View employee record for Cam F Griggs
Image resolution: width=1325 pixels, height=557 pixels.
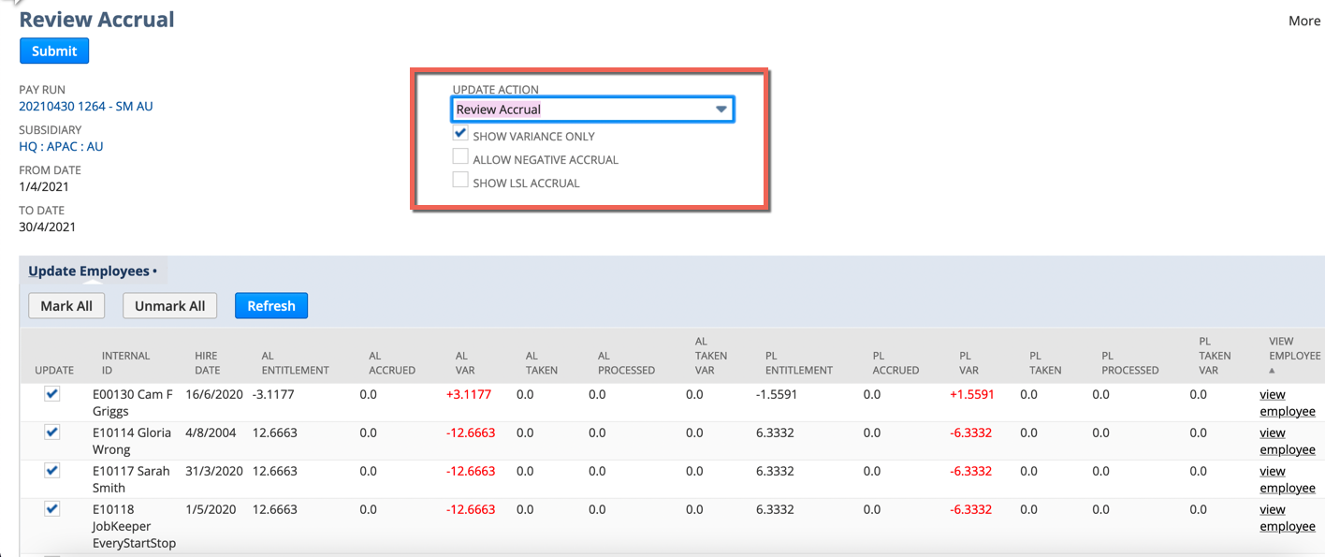point(1286,403)
